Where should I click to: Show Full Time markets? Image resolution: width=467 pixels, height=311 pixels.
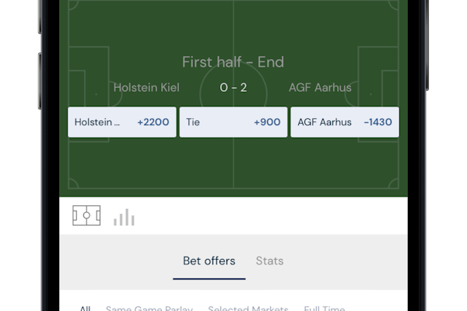click(x=325, y=309)
